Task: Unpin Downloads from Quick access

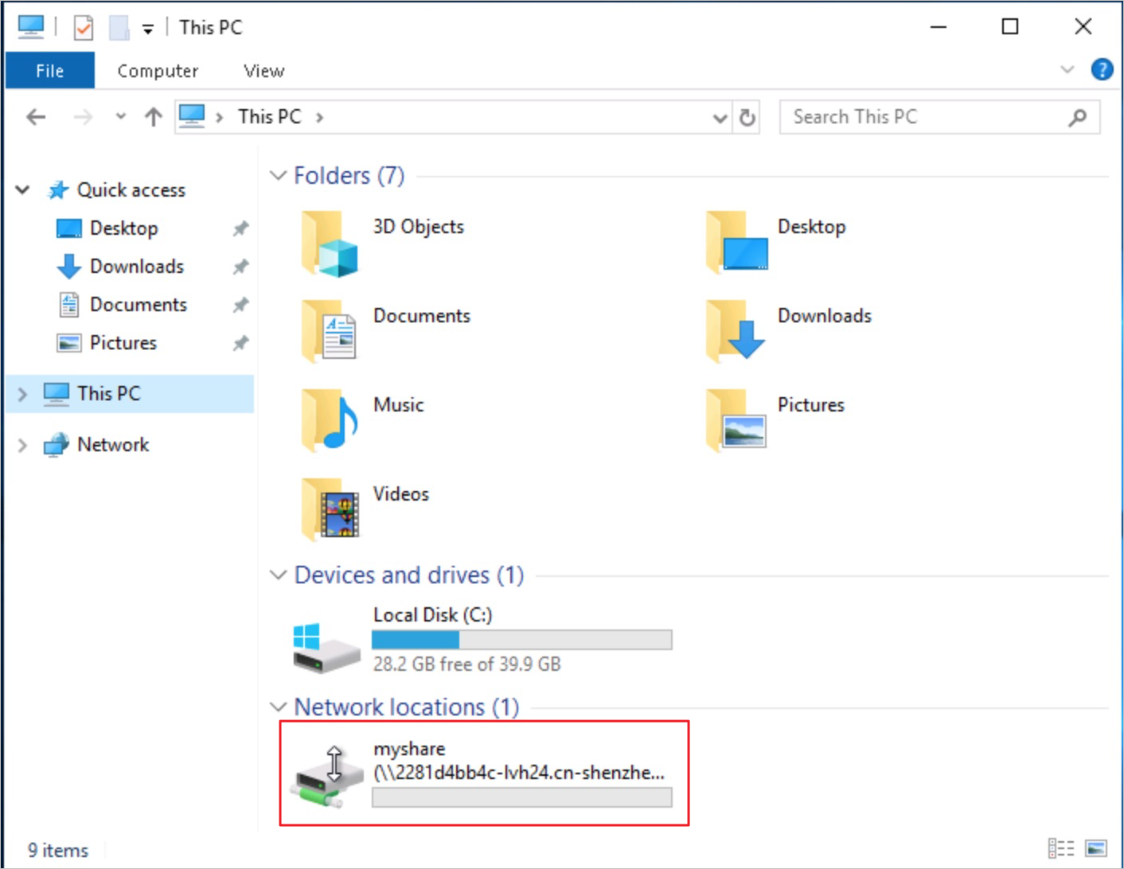Action: click(240, 266)
